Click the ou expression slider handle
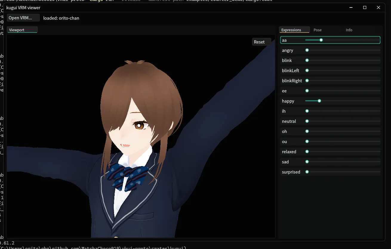The image size is (391, 249). coord(307,142)
